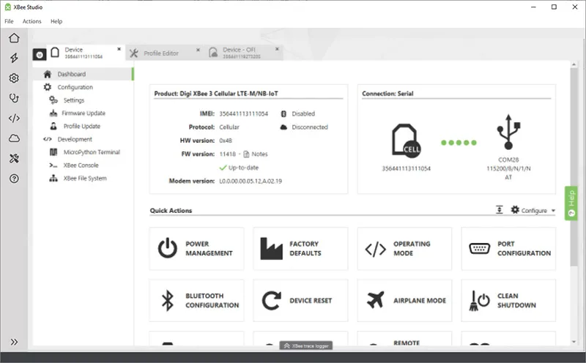Open the Home icon in left sidebar
The height and width of the screenshot is (363, 586).
(x=14, y=38)
